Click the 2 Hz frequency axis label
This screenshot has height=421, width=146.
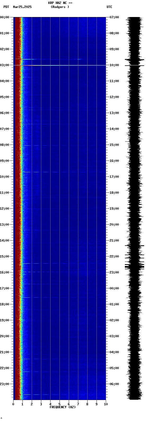pyautogui.click(x=32, y=404)
